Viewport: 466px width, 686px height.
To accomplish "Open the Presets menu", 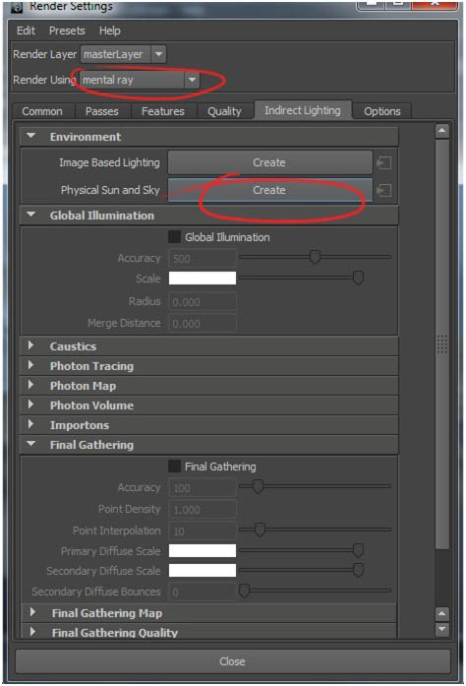I will click(67, 31).
